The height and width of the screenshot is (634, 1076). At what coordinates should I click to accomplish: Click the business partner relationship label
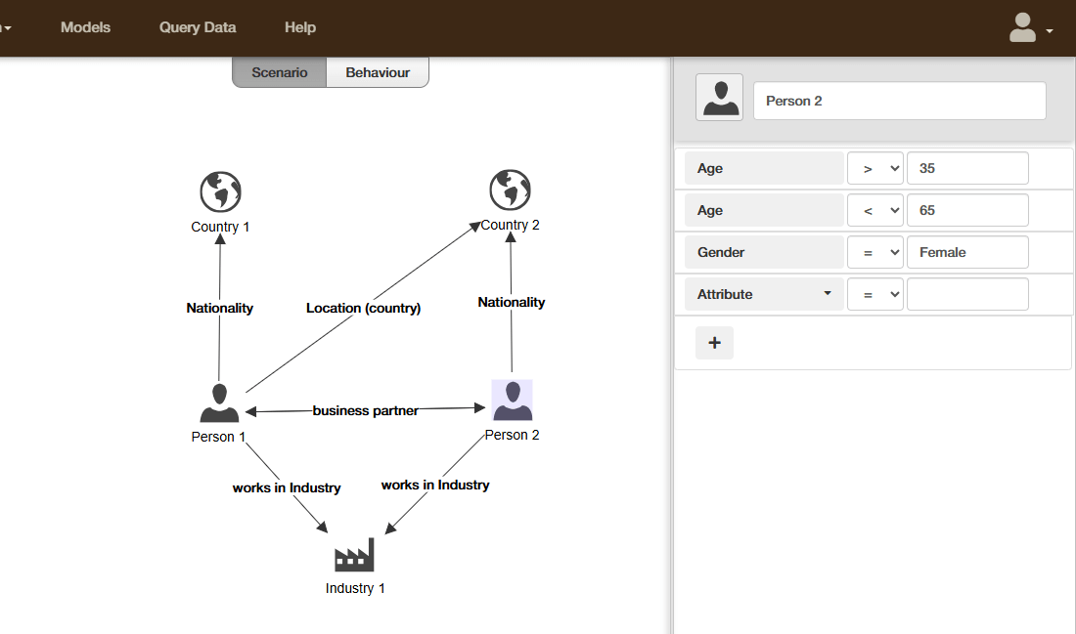coord(365,411)
